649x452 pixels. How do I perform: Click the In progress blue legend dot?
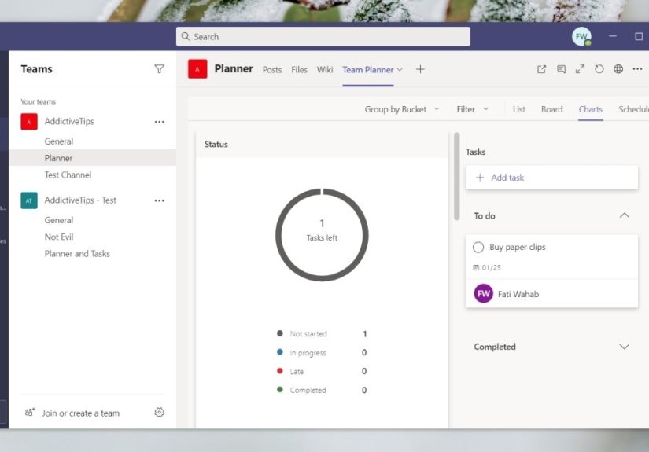[x=280, y=352]
